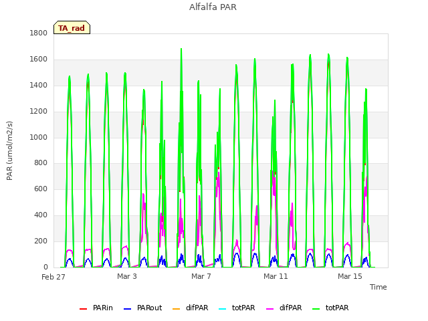Click the Mar 15 date tick label
This screenshot has width=428, height=321.
point(350,276)
